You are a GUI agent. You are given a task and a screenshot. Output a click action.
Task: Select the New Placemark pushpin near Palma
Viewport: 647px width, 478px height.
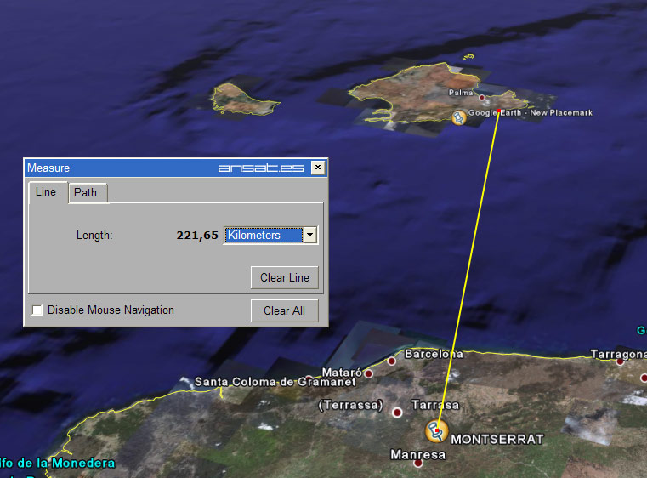click(x=458, y=117)
